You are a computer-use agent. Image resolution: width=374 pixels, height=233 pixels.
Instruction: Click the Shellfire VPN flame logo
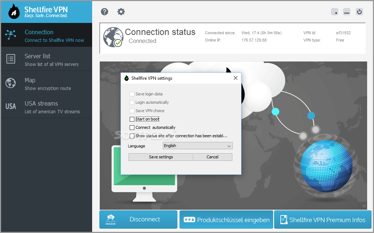(x=14, y=11)
